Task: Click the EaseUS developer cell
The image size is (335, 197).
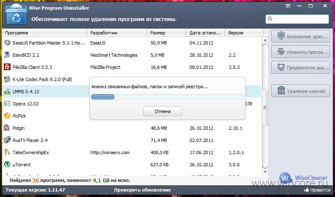Action: pyautogui.click(x=98, y=43)
